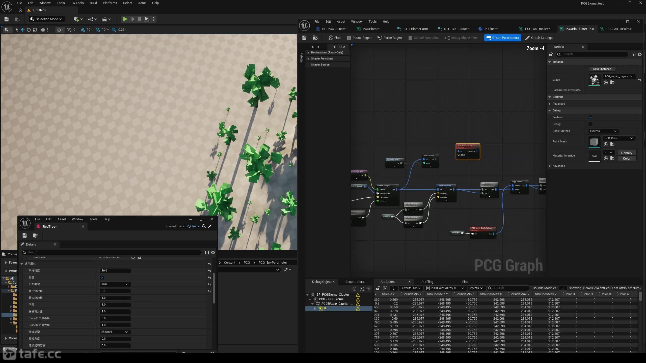
Task: Click the 采样精度 value field
Action: coord(115,271)
